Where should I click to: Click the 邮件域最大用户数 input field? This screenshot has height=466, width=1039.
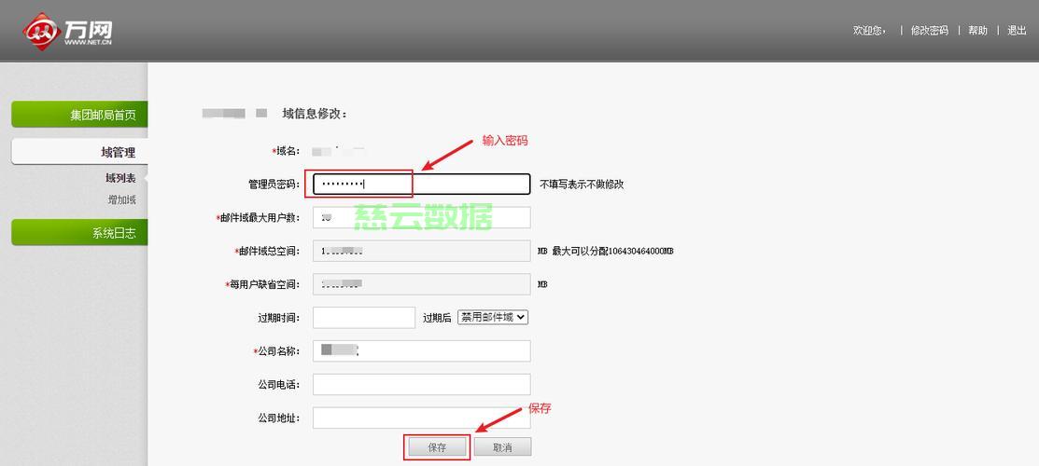(421, 217)
